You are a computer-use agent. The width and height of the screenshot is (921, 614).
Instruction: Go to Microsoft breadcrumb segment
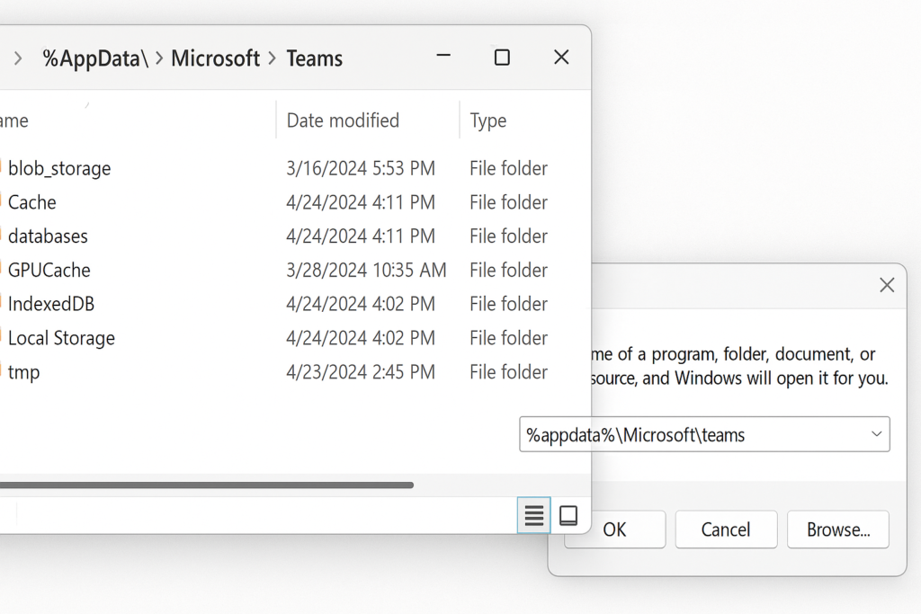[x=215, y=58]
